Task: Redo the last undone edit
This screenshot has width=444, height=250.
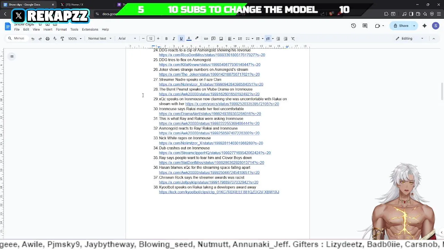Action: point(40,39)
